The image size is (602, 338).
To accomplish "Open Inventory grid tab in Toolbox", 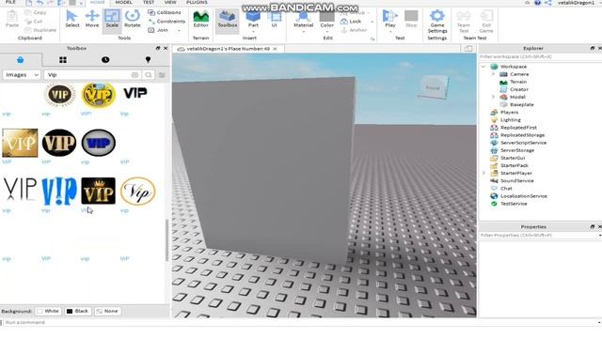I will click(x=63, y=60).
